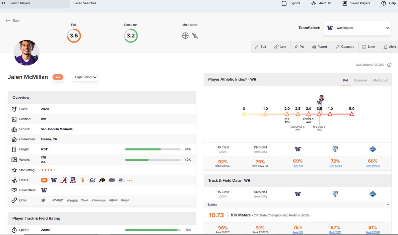Collapse the Sprints section with minus
Screen dimensions: 398x235
tap(388, 205)
